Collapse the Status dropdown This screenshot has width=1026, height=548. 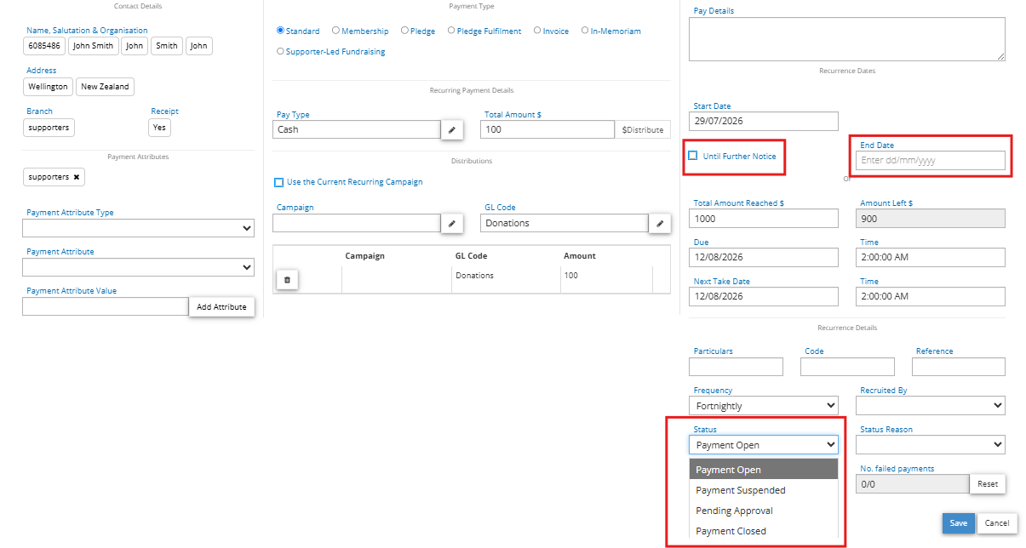click(x=764, y=445)
